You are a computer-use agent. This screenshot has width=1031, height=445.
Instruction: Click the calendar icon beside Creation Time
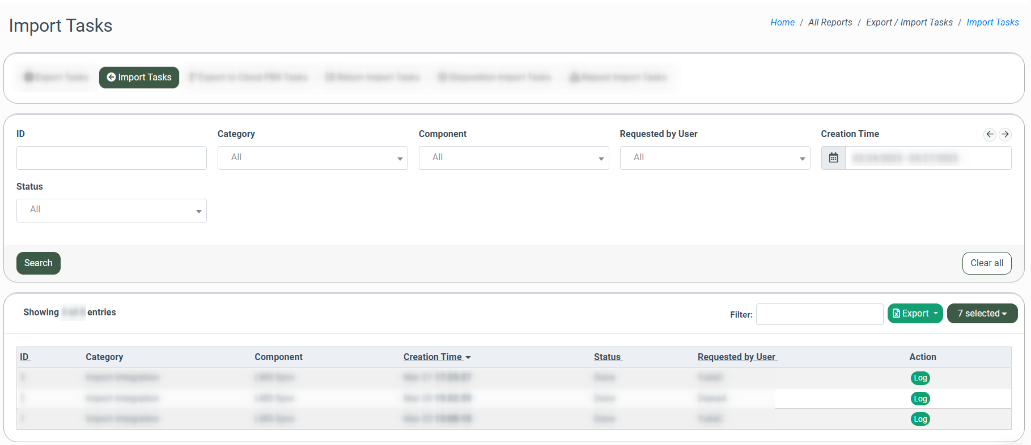(x=833, y=158)
